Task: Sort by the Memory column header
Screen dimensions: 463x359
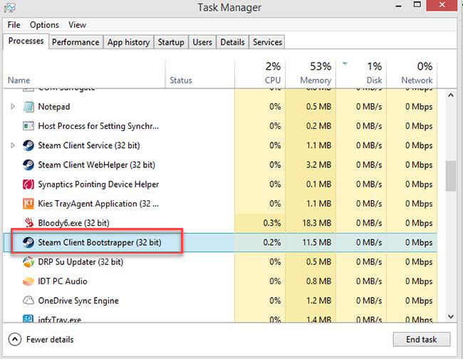Action: (311, 74)
